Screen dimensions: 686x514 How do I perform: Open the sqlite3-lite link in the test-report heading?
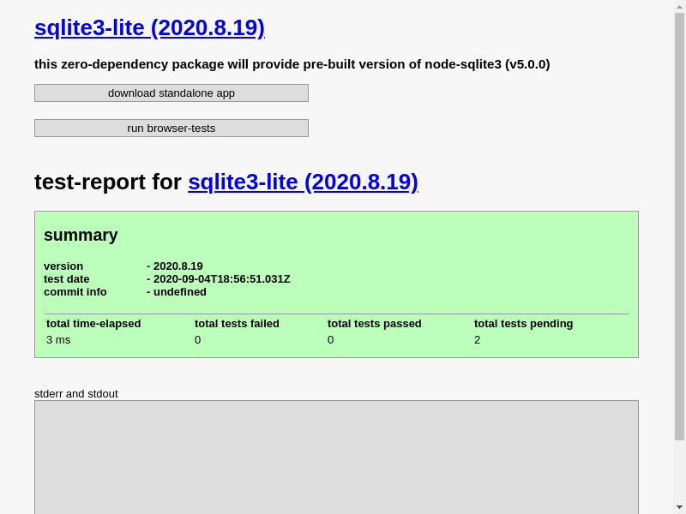click(304, 182)
